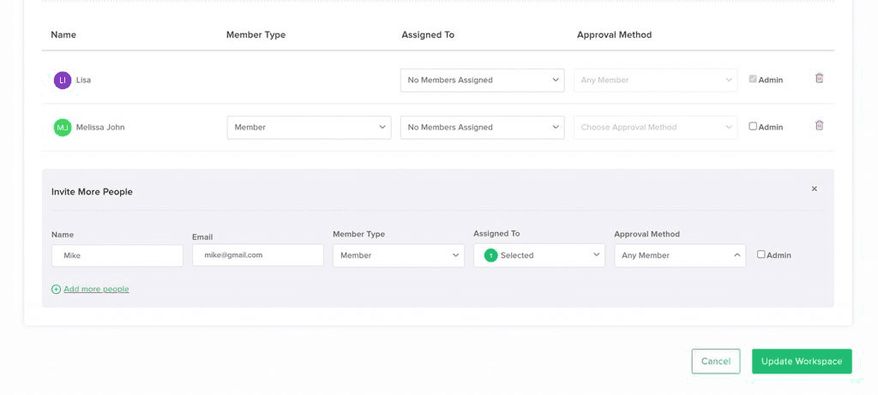
Task: Click the Update Workspace button
Action: 802,362
